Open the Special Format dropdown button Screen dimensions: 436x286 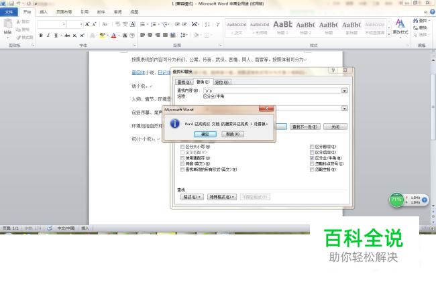[221, 197]
